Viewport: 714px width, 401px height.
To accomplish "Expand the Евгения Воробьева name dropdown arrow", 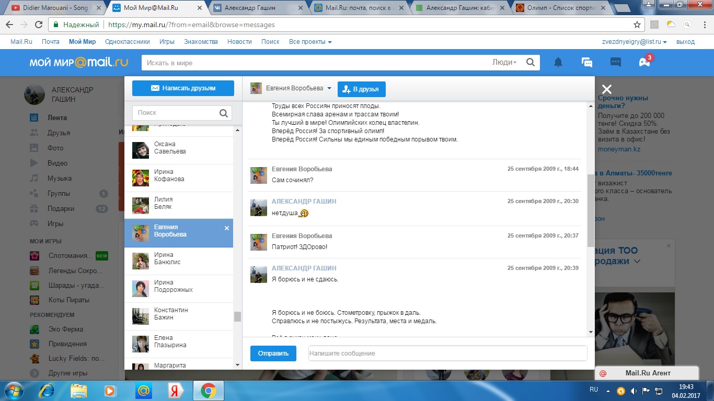I will click(329, 89).
